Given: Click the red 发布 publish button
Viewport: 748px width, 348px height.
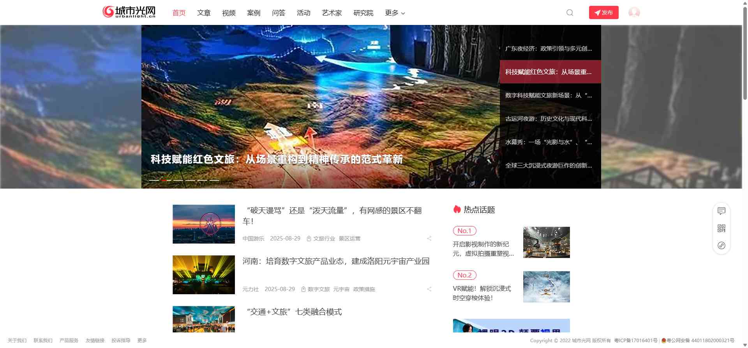Looking at the screenshot, I should click(603, 12).
